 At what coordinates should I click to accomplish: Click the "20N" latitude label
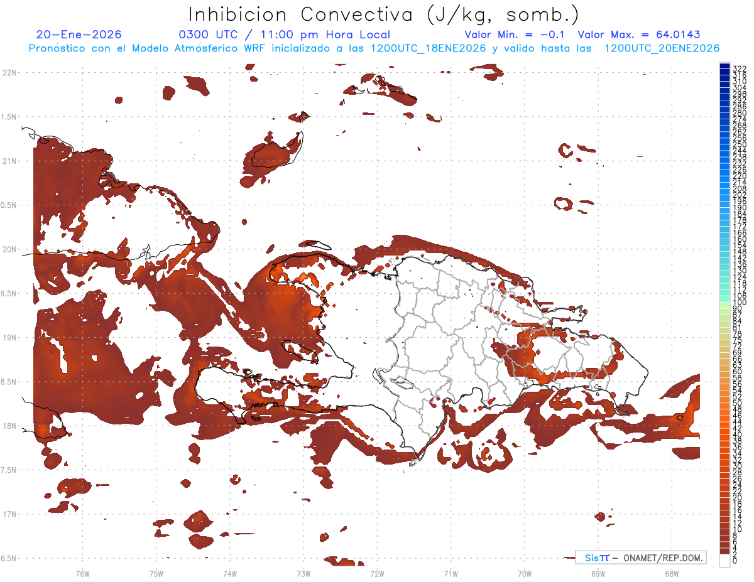point(9,249)
